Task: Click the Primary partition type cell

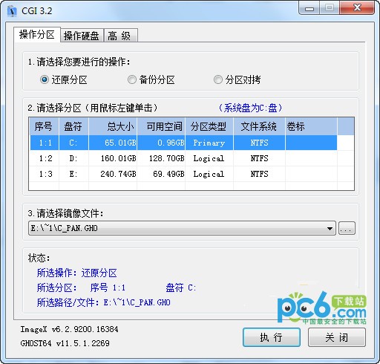Action: coord(209,143)
